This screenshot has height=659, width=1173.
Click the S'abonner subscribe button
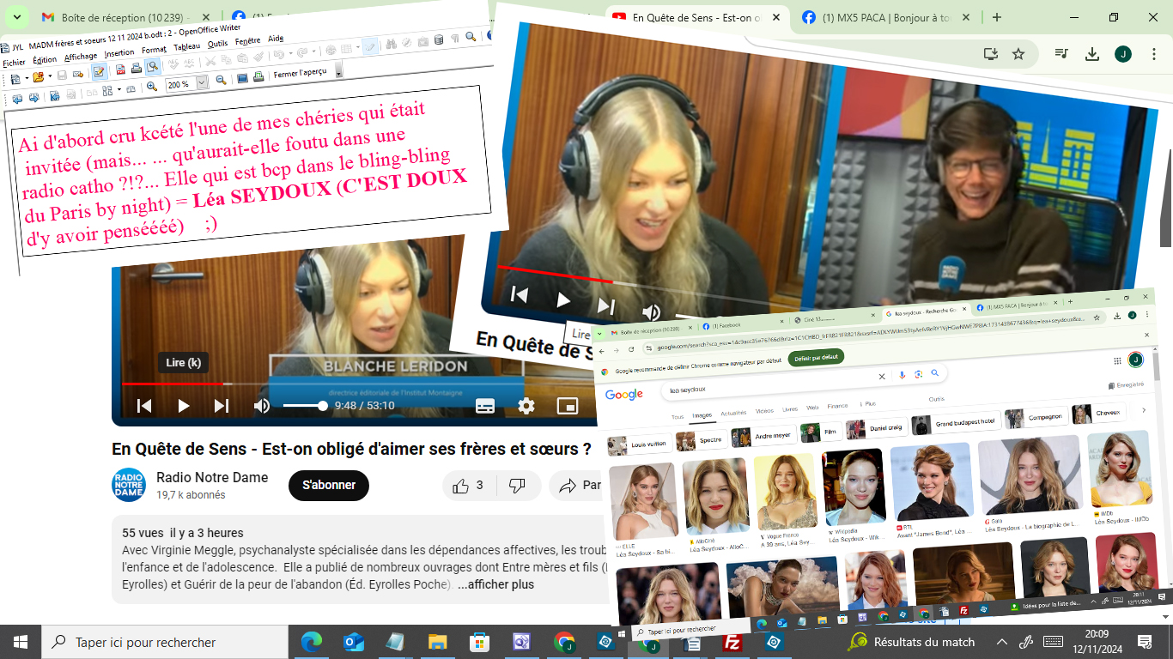pos(329,486)
